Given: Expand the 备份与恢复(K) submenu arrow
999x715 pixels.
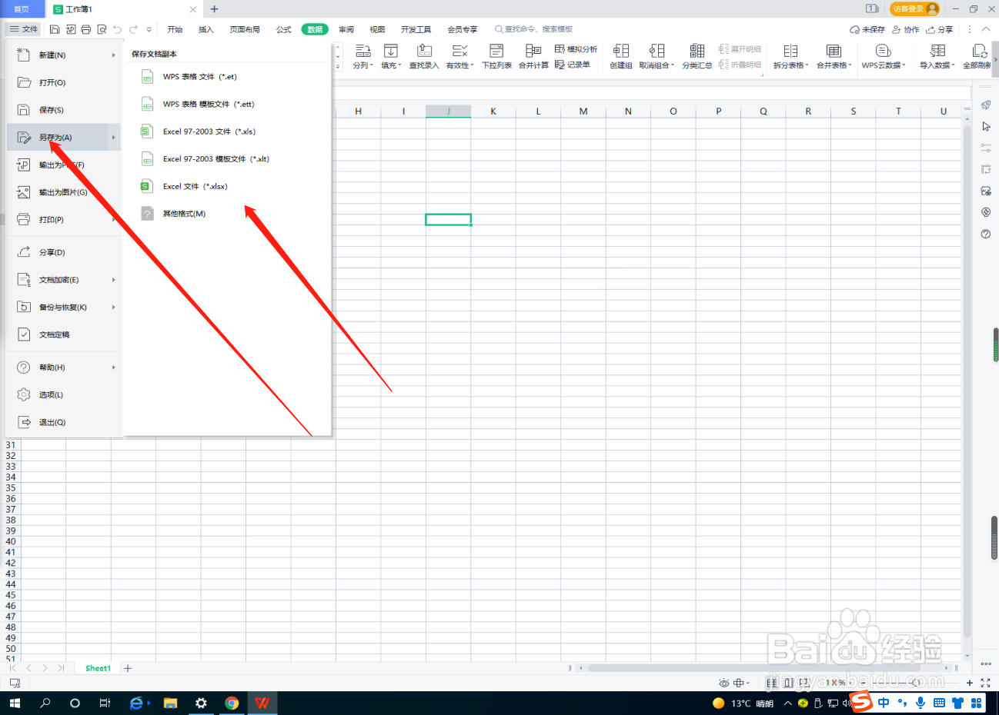Looking at the screenshot, I should [x=114, y=308].
